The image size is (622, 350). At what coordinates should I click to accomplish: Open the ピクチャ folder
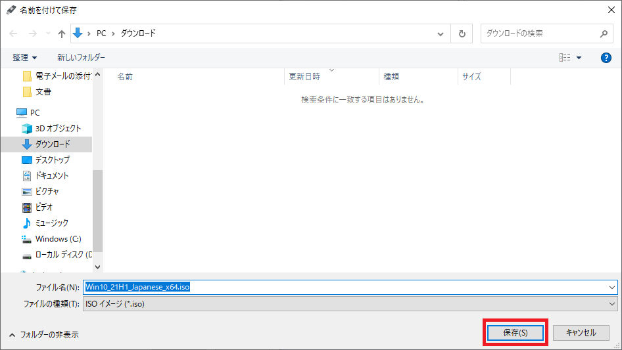[x=47, y=192]
